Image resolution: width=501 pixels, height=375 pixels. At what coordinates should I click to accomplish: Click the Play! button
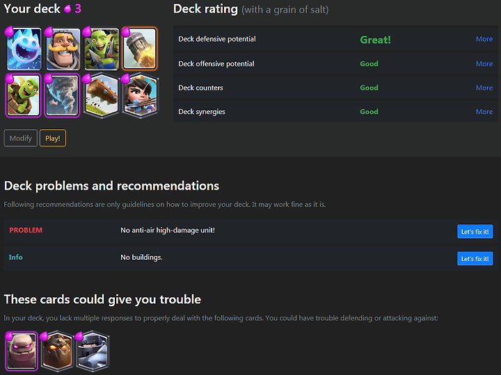click(53, 138)
